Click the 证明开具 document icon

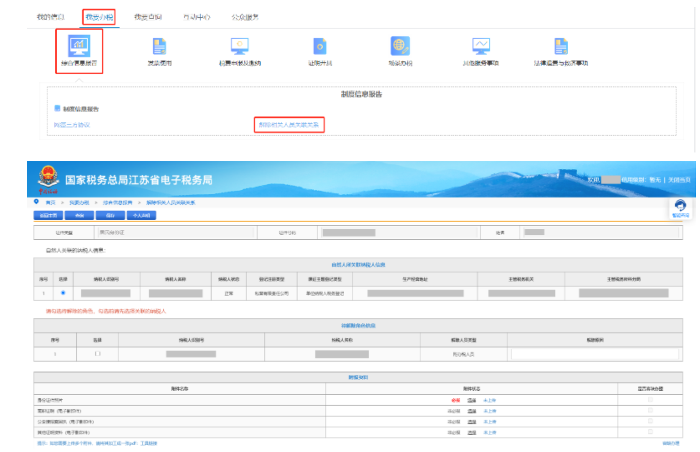coord(319,47)
